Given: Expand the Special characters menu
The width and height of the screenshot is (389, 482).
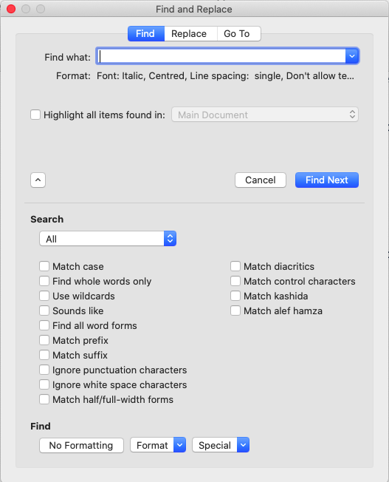Looking at the screenshot, I should coord(221,445).
